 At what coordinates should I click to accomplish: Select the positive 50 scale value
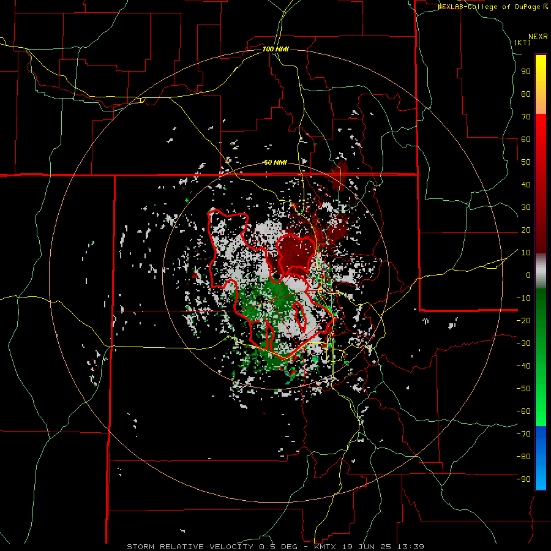(526, 162)
